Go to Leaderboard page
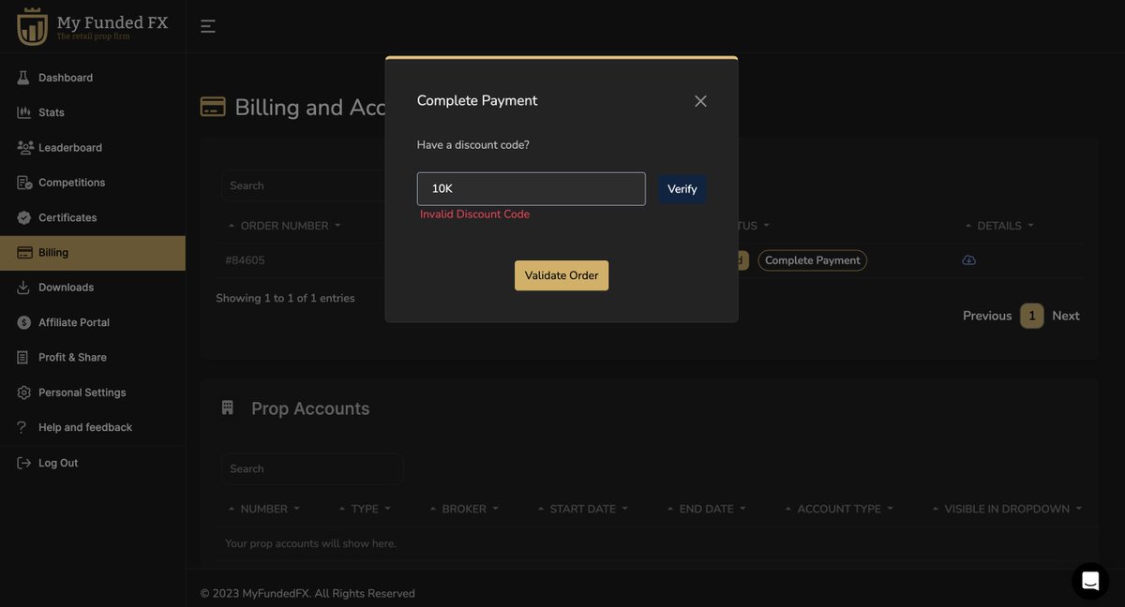 92,148
